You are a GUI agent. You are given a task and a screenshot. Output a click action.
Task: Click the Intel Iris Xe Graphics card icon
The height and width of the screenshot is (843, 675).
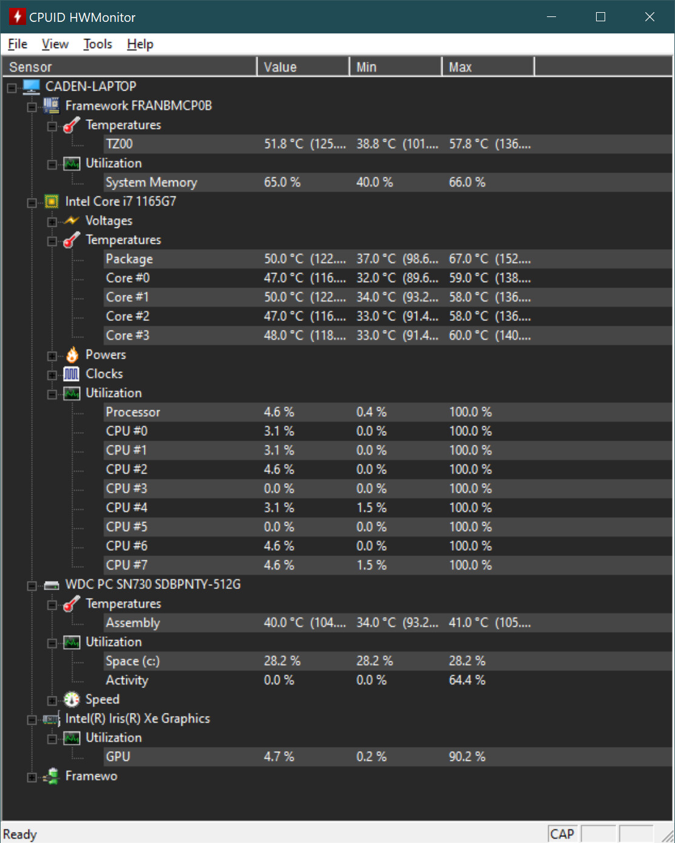pyautogui.click(x=52, y=719)
